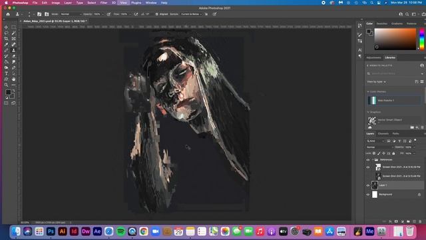
Task: Hide the Background layer
Action: tap(368, 195)
